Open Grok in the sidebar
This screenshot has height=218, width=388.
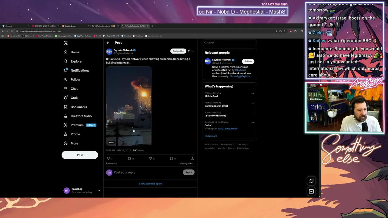pyautogui.click(x=71, y=97)
